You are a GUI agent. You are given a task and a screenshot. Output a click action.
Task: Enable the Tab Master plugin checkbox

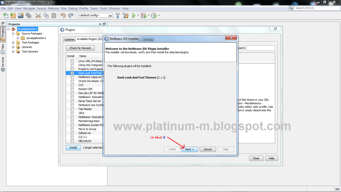click(72, 109)
